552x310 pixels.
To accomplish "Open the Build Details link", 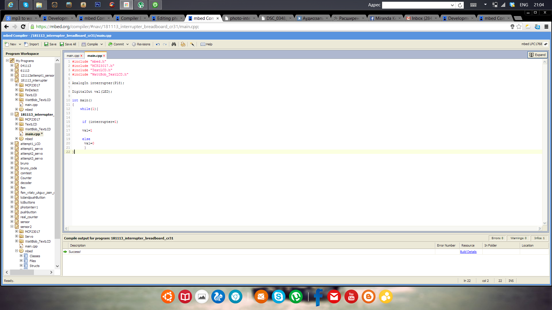I will (x=468, y=252).
